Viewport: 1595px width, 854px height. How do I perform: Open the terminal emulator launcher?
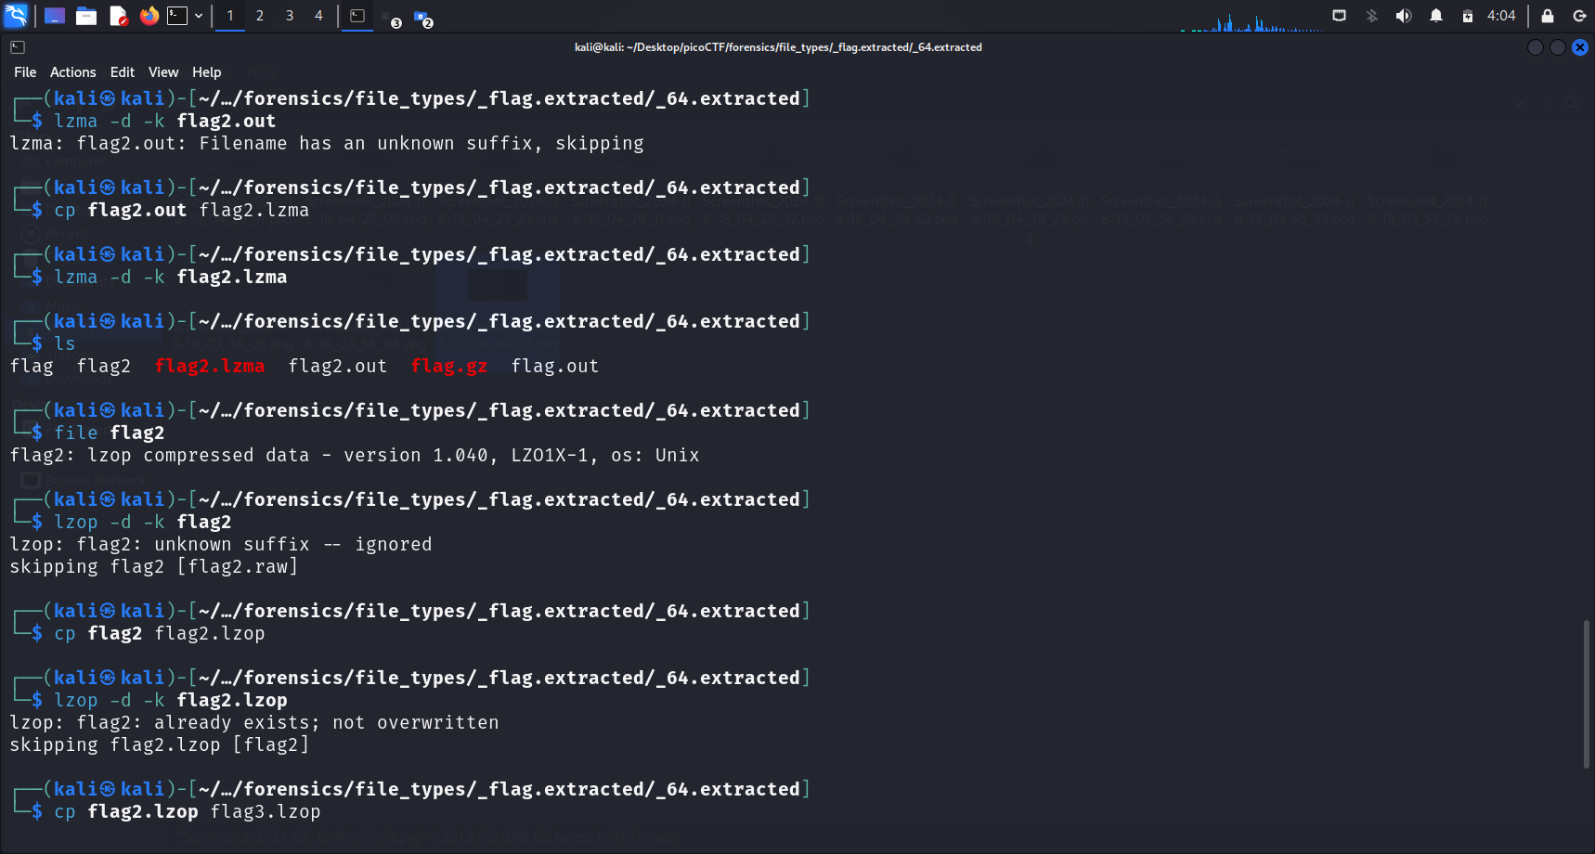[x=177, y=16]
